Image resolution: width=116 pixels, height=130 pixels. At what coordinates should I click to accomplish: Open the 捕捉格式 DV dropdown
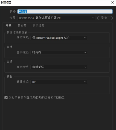(x=59, y=82)
